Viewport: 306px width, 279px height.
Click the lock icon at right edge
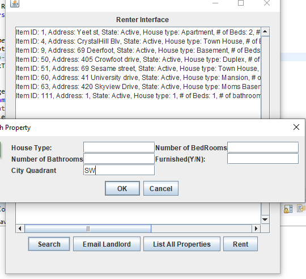tap(288, 209)
